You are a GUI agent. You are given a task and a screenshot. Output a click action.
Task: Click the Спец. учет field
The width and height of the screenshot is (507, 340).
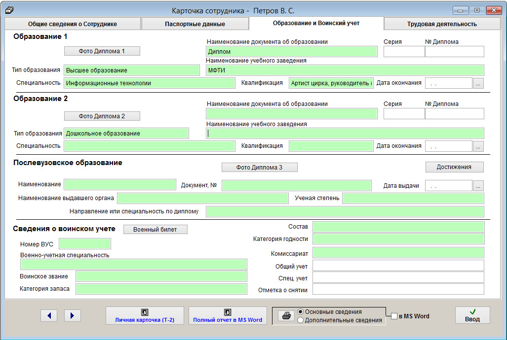tap(398, 277)
